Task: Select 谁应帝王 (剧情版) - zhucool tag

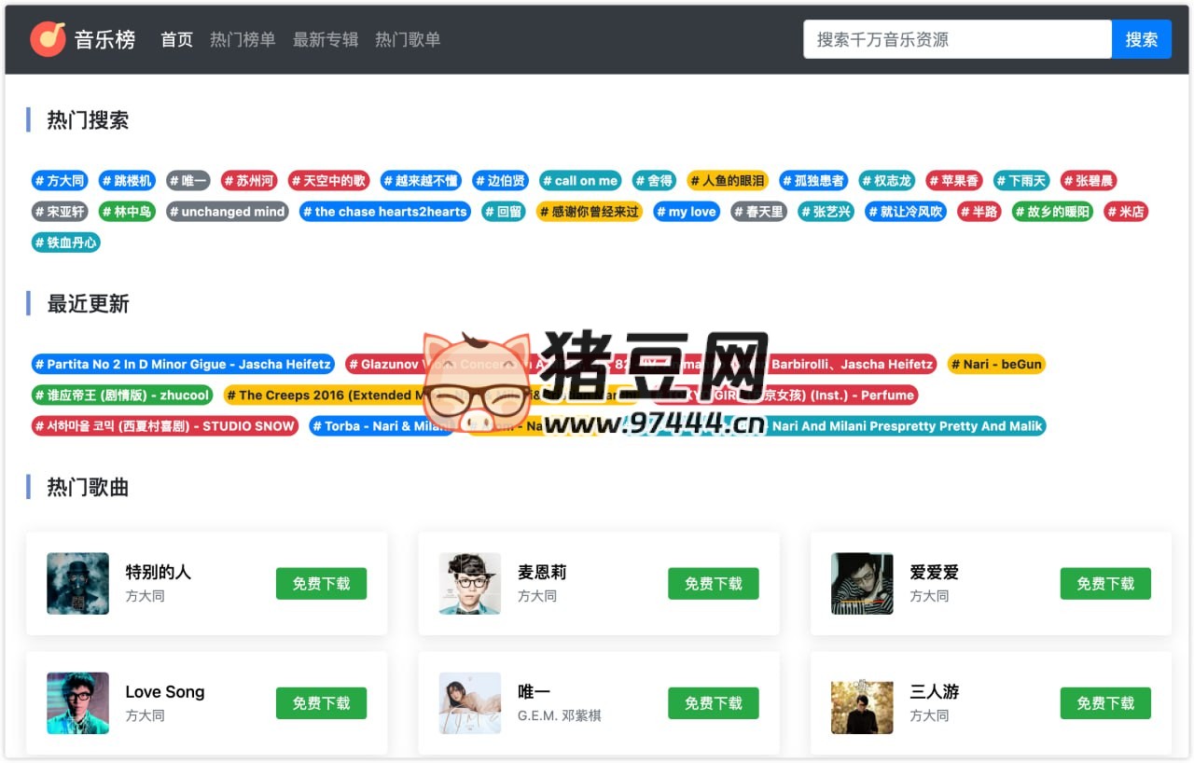Action: [121, 395]
